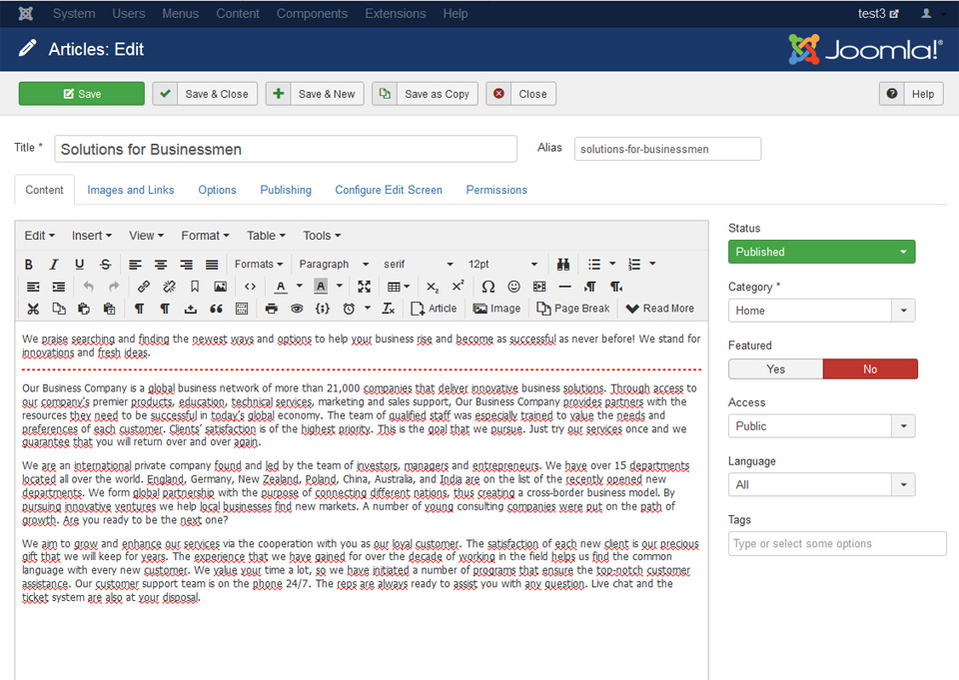
Task: Open editor Edit menu
Action: 39,236
